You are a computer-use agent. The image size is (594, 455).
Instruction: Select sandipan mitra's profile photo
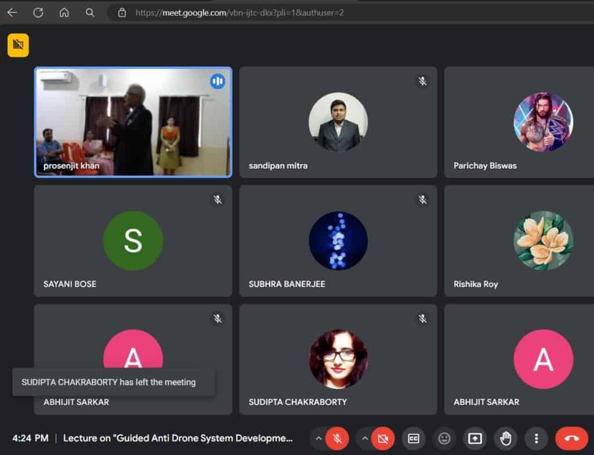pos(338,122)
